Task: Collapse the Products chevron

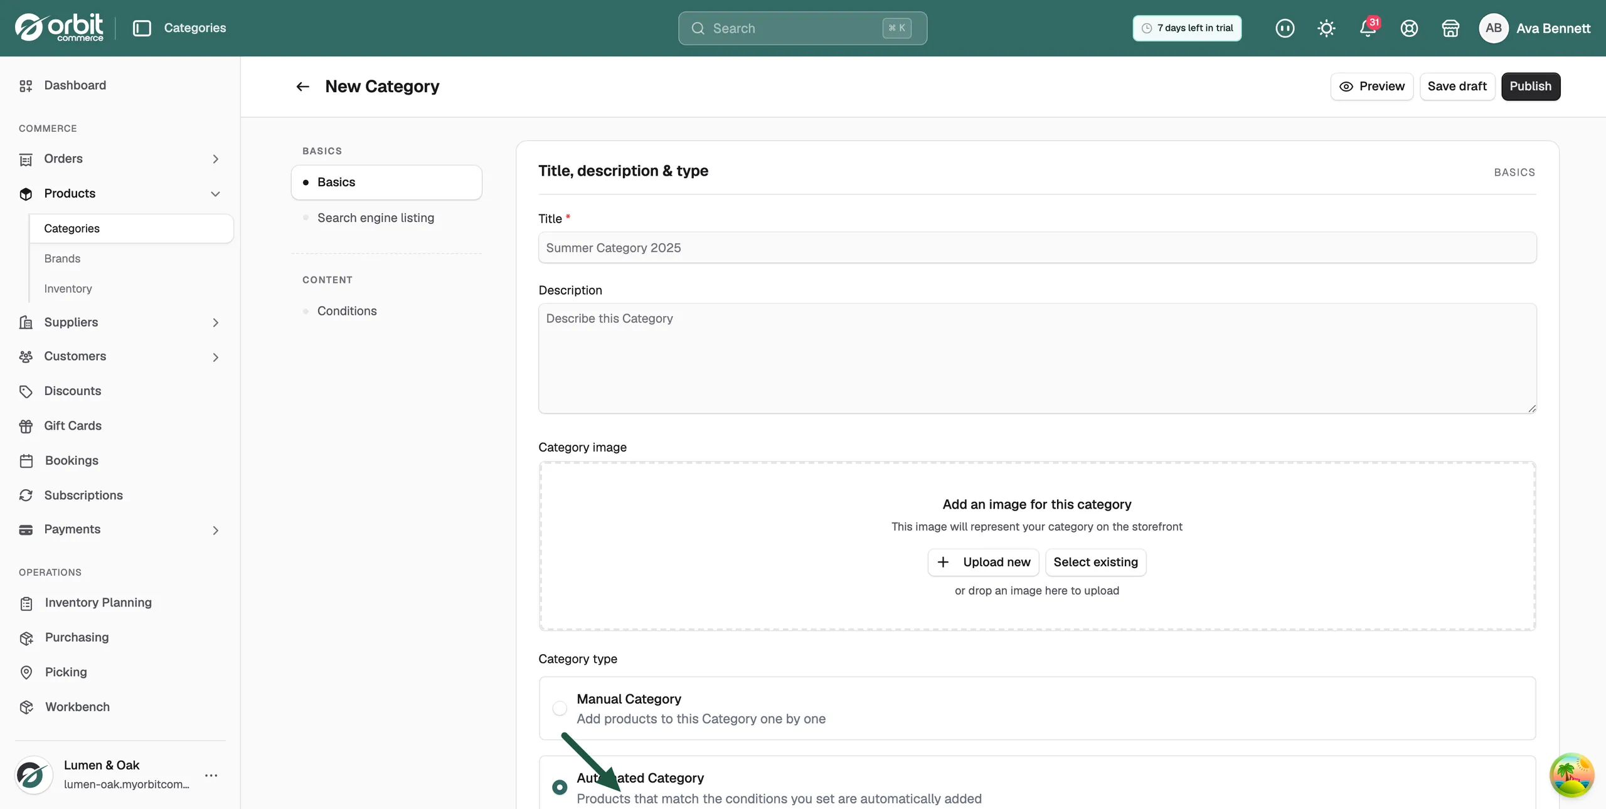Action: (215, 194)
